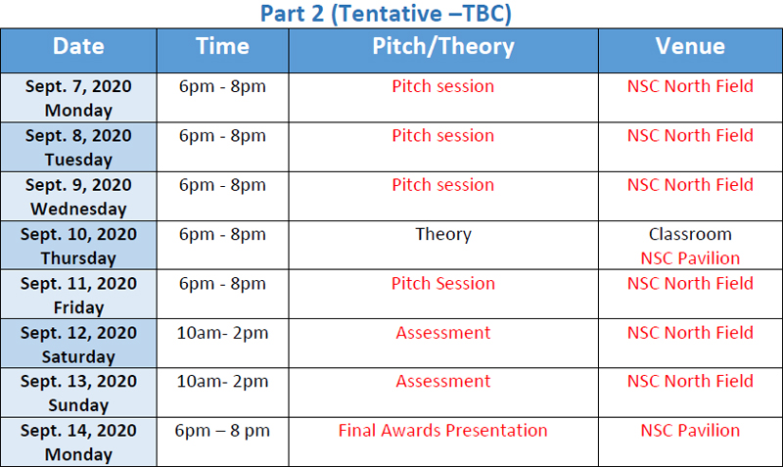Click the Sept. 8, 2020 Tuesday cell
Screen dimensions: 783x467
[x=78, y=147]
